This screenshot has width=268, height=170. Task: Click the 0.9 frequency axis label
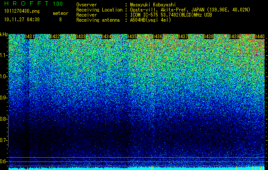coord(3,98)
